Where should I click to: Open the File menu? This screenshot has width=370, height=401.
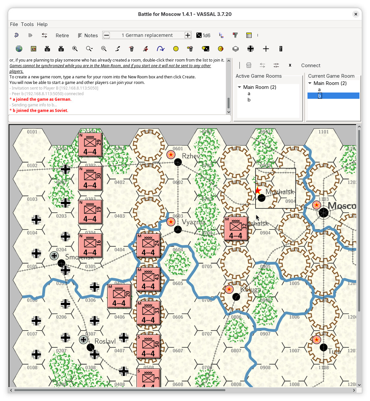coord(14,24)
